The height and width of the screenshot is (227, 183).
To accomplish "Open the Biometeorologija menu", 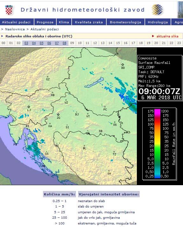I will click(x=125, y=22).
